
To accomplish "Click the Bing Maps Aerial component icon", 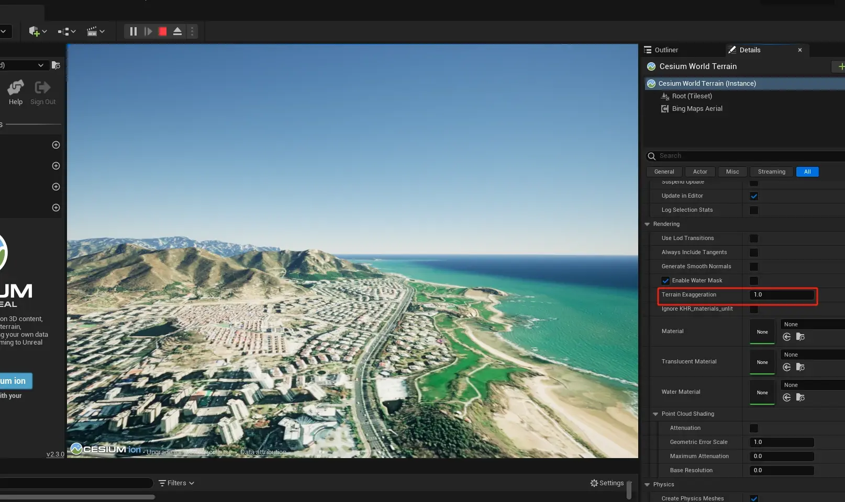I will click(665, 109).
